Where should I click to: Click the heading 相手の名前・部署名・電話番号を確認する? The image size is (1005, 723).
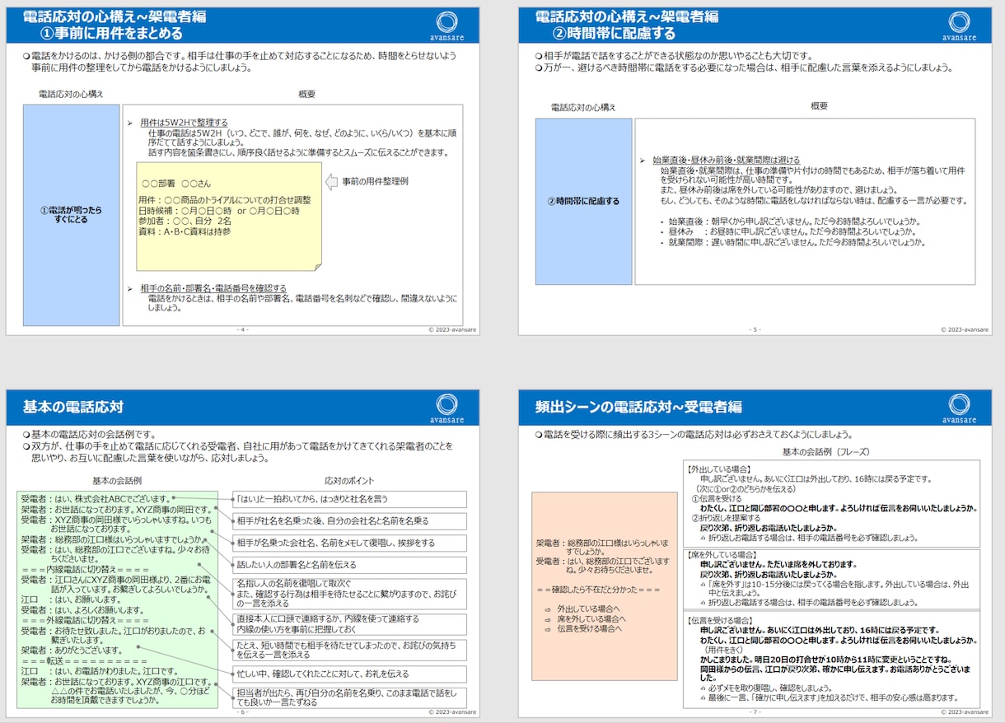[213, 288]
